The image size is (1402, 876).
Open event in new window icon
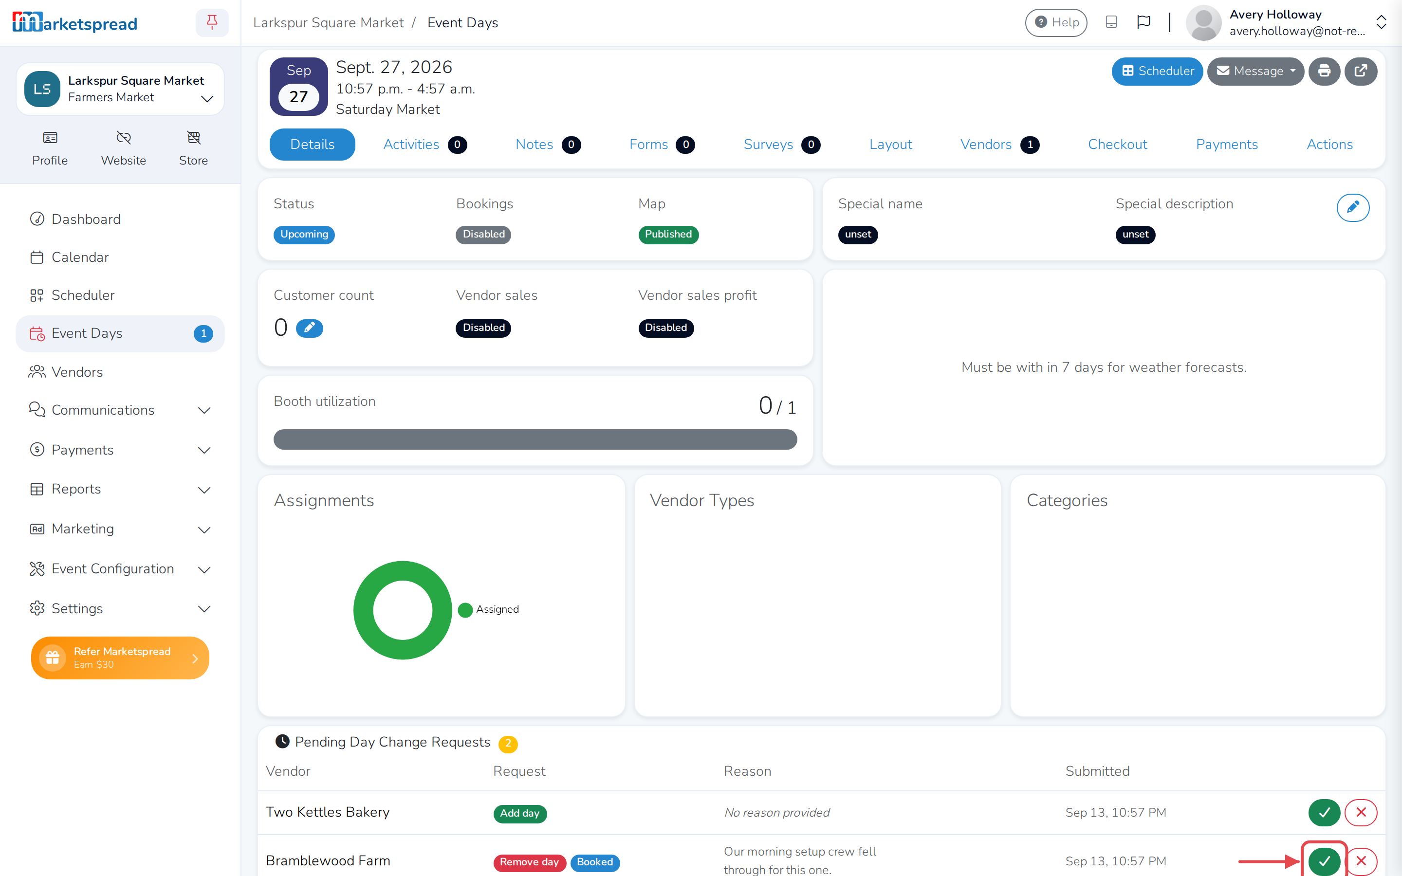coord(1361,71)
